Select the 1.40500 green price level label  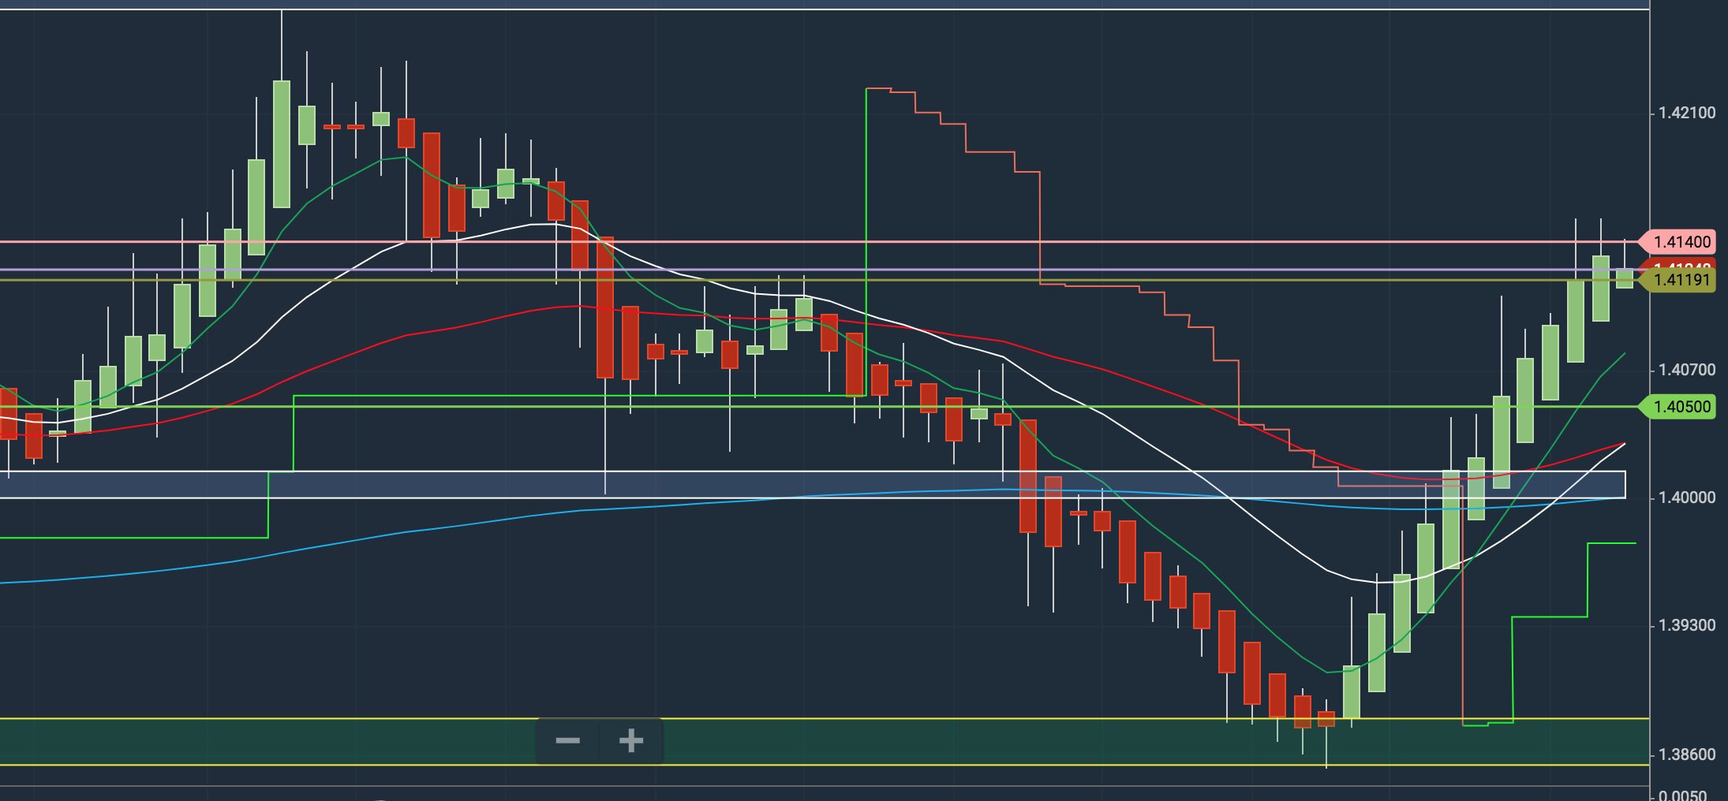click(x=1676, y=407)
